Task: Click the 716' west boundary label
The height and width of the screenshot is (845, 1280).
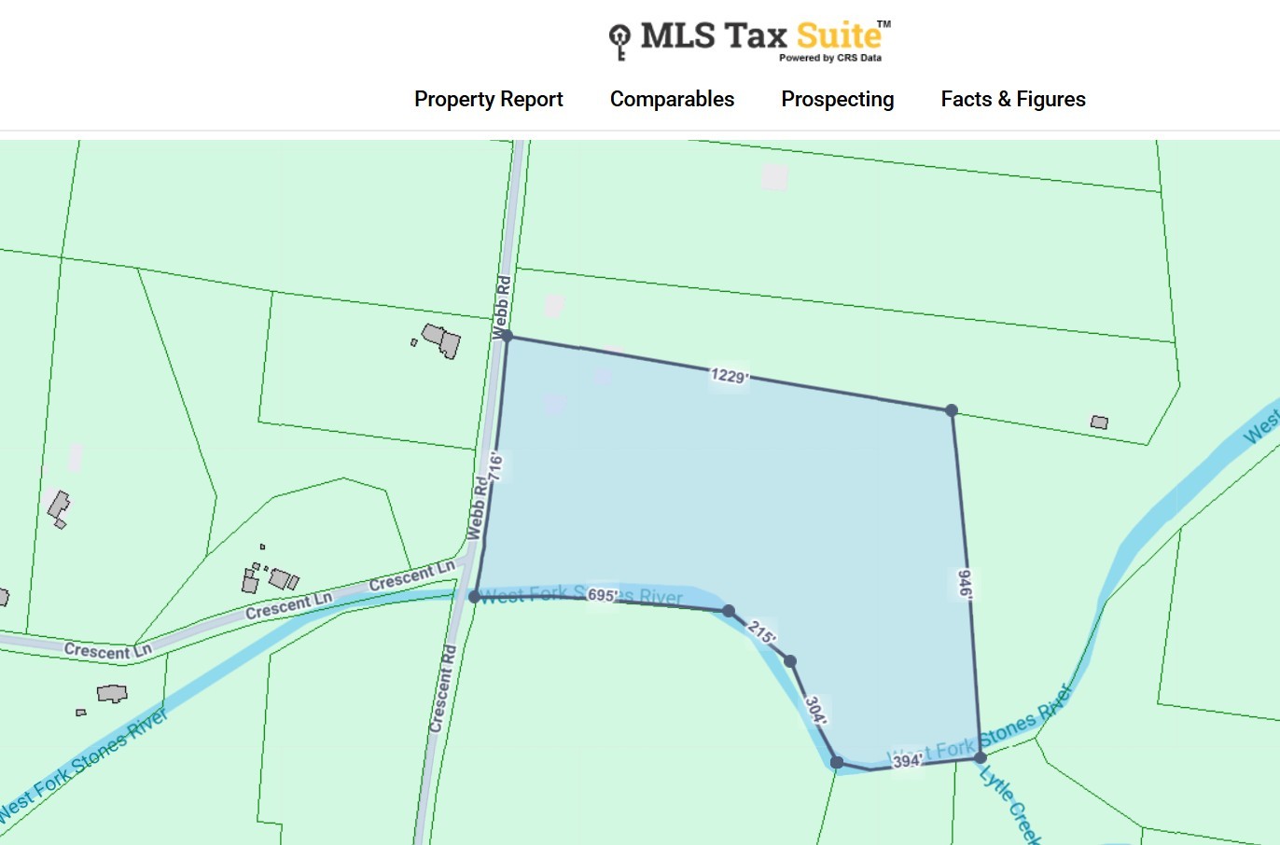Action: [495, 466]
